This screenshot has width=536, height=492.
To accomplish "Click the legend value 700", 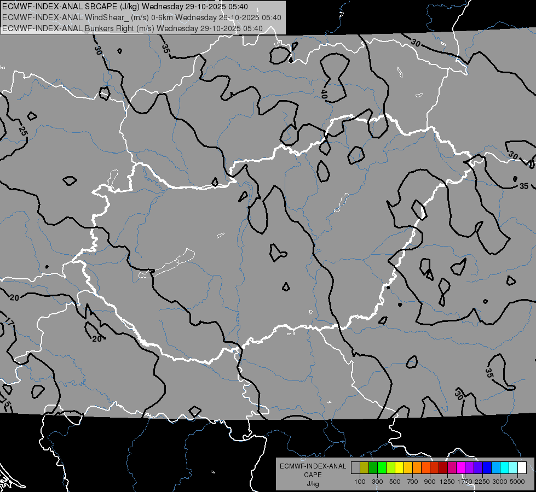I will [x=413, y=482].
